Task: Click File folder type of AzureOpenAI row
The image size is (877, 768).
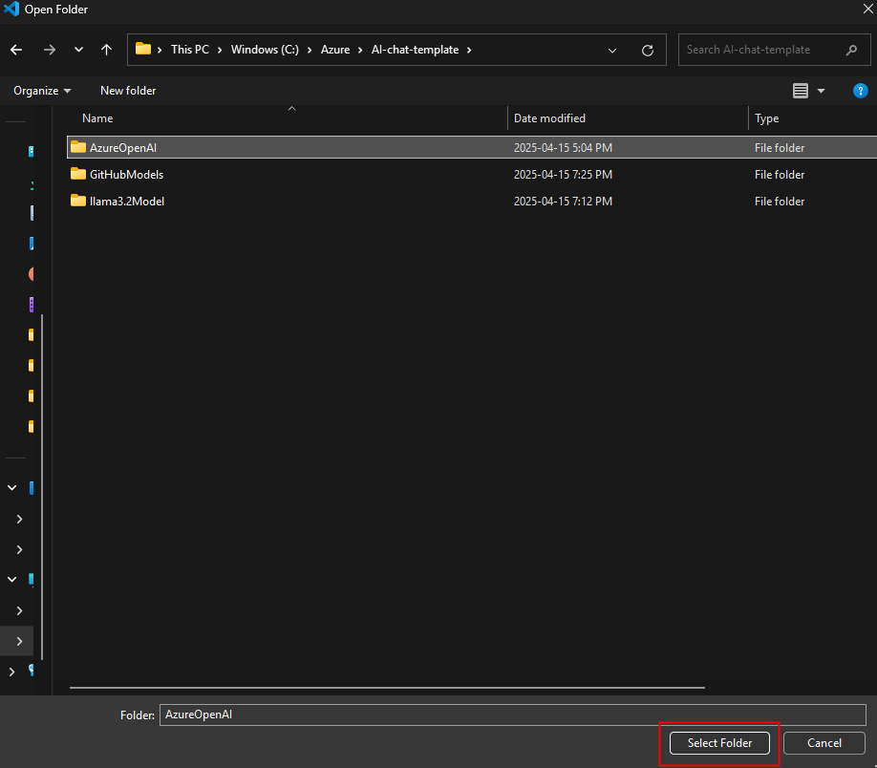Action: [x=780, y=148]
